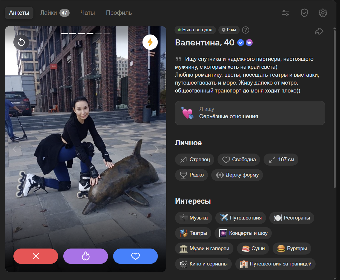This screenshot has width=340, height=280.
Task: Click the Бургеры interest chip
Action: point(292,249)
